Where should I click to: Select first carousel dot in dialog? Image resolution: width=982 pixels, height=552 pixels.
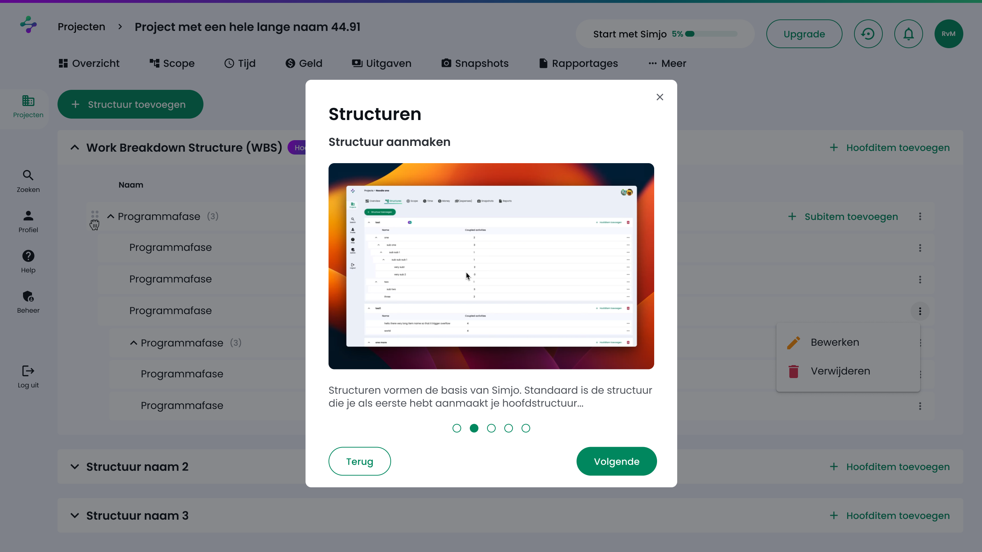pyautogui.click(x=456, y=428)
